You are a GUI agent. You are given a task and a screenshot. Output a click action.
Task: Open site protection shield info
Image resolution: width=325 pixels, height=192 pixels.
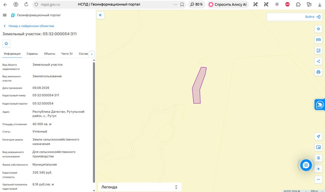(x=37, y=4)
